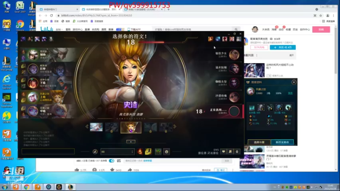The image size is (340, 191).
Task: Open the rune page dropdown
Action: [x=117, y=152]
